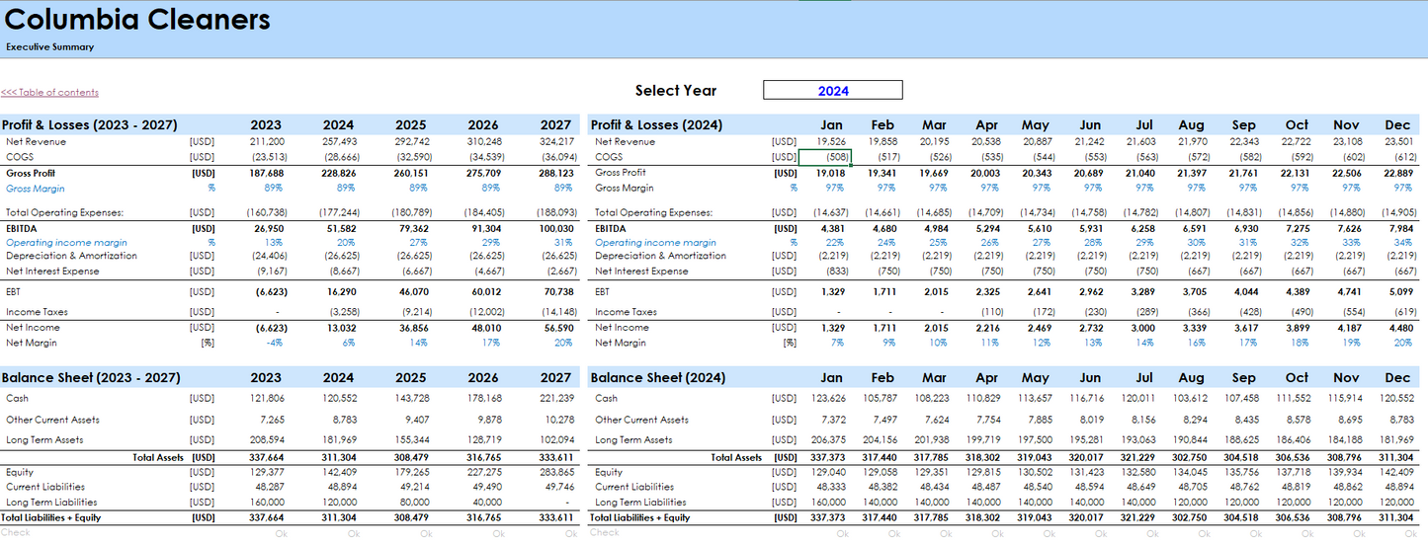Image resolution: width=1428 pixels, height=544 pixels.
Task: Open the Select Year 2024 dropdown cell
Action: coord(832,91)
